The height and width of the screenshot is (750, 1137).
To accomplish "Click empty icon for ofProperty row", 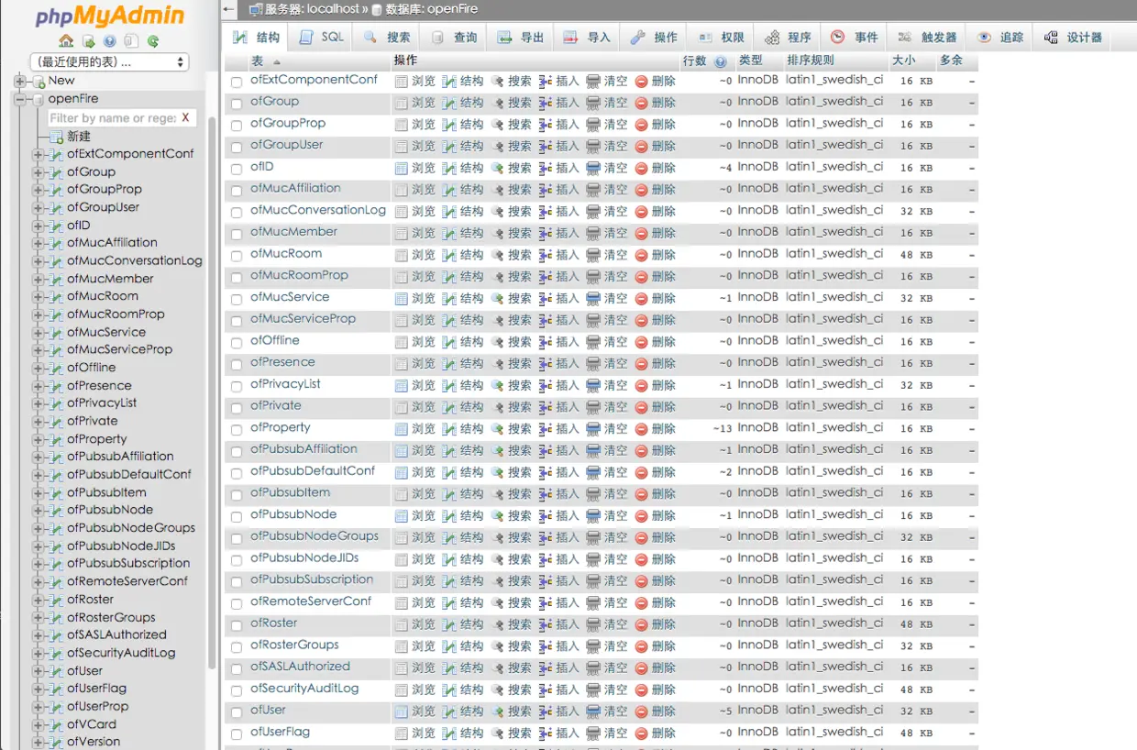I will click(x=593, y=428).
